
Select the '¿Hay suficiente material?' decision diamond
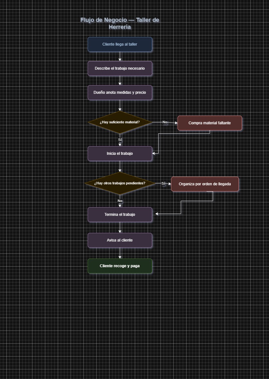coord(120,122)
